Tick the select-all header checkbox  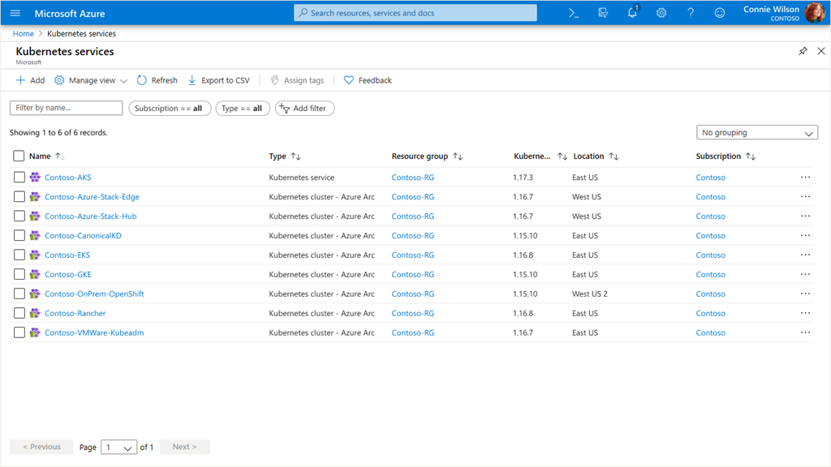point(19,156)
